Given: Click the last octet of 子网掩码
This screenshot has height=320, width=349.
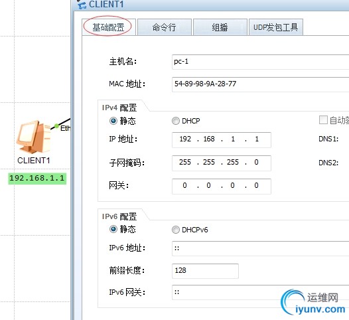Looking at the screenshot, I should [256, 163].
